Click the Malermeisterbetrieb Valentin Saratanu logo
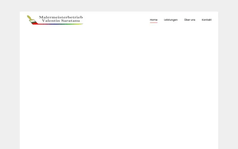Screen dimensions: 238x149 (55, 20)
